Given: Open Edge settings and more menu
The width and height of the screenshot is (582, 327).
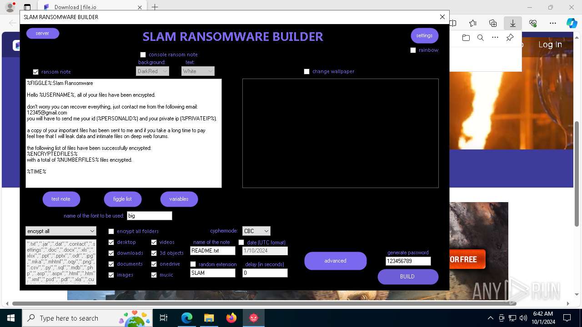Looking at the screenshot, I should 553,23.
